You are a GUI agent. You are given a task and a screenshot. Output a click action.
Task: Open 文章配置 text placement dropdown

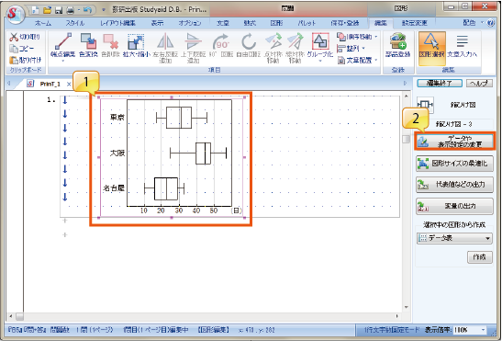pyautogui.click(x=357, y=60)
